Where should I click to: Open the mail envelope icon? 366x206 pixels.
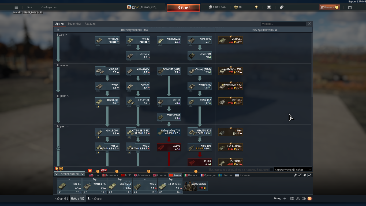[310, 199]
